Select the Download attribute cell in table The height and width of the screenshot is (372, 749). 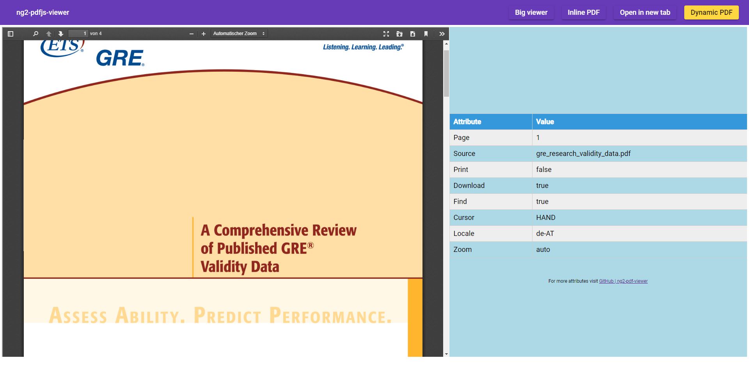491,186
